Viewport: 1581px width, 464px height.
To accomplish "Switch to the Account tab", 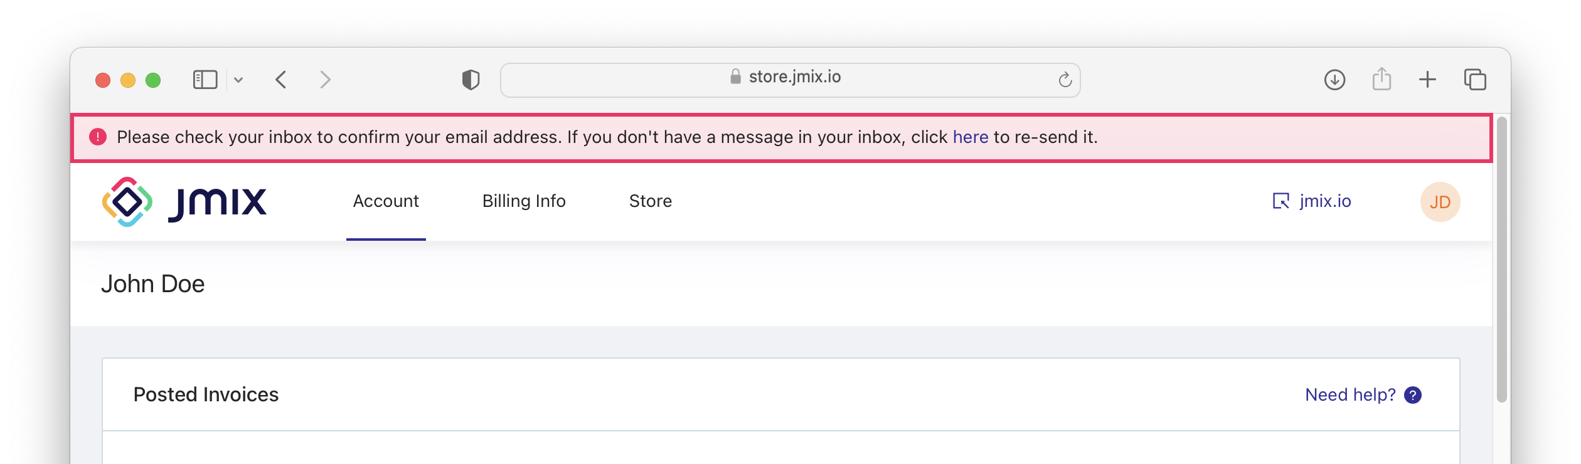I will click(386, 201).
